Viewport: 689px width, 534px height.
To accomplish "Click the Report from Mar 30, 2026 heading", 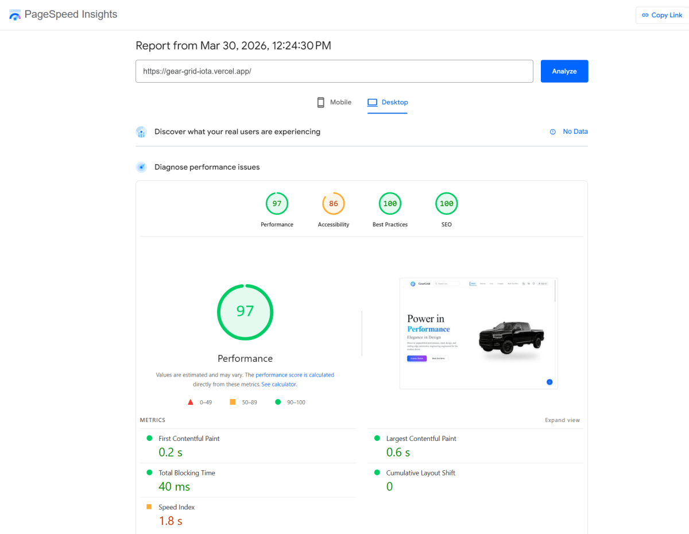I will point(233,45).
